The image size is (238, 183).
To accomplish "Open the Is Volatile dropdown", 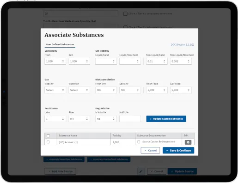I will [106, 119].
